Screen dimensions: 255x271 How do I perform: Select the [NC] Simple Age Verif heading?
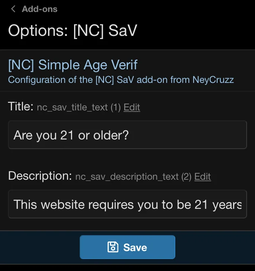coord(73,65)
